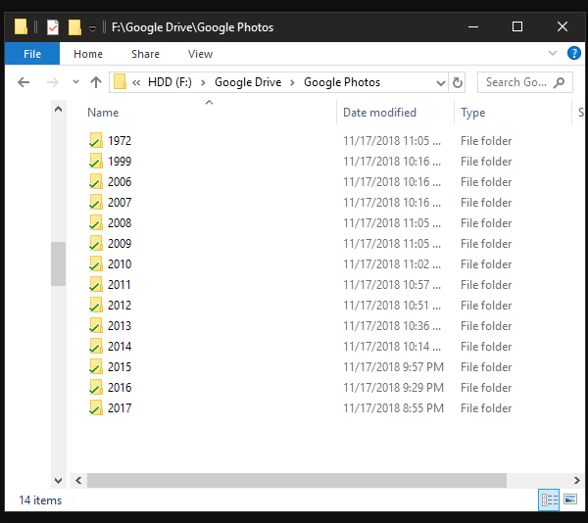
Task: Click the New folder icon in title bar
Action: (74, 27)
